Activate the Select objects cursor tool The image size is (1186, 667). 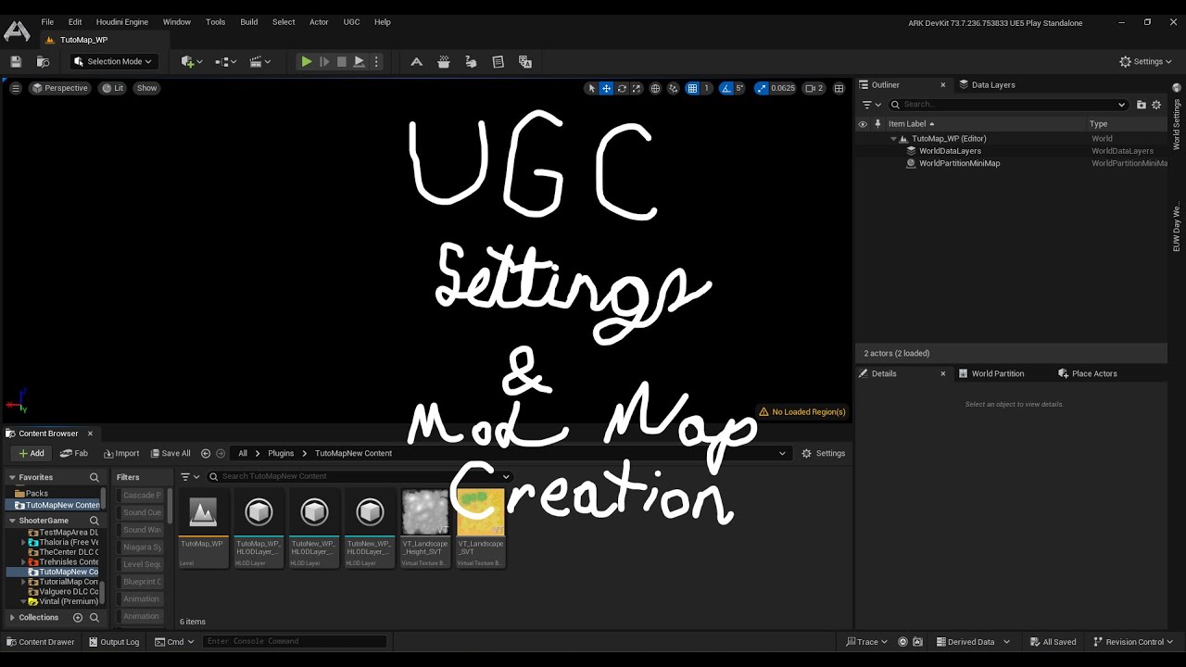click(591, 88)
